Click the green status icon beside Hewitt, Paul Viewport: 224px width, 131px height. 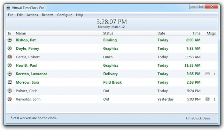tap(10, 65)
